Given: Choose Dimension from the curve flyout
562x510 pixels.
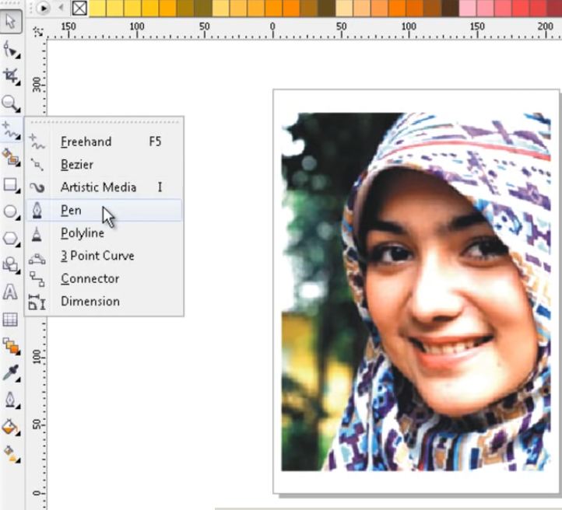Looking at the screenshot, I should (x=104, y=302).
